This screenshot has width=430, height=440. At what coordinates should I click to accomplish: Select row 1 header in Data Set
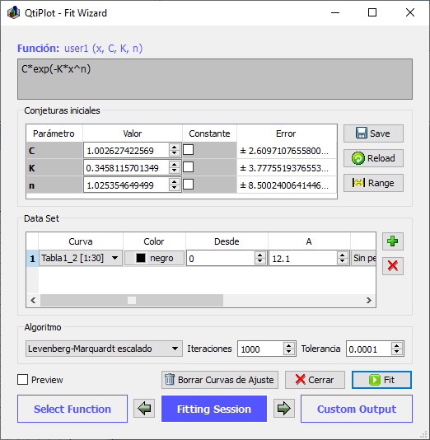[x=32, y=259]
